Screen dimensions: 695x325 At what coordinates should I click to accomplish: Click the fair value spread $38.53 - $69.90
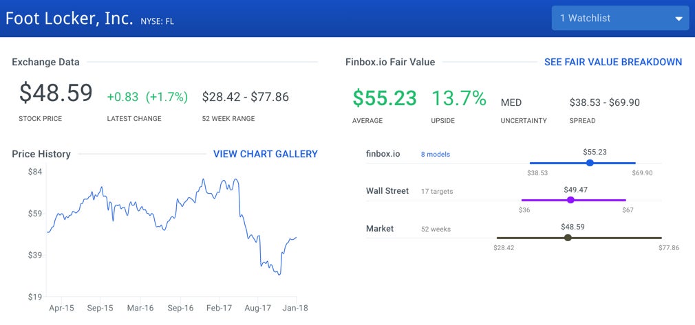click(604, 102)
